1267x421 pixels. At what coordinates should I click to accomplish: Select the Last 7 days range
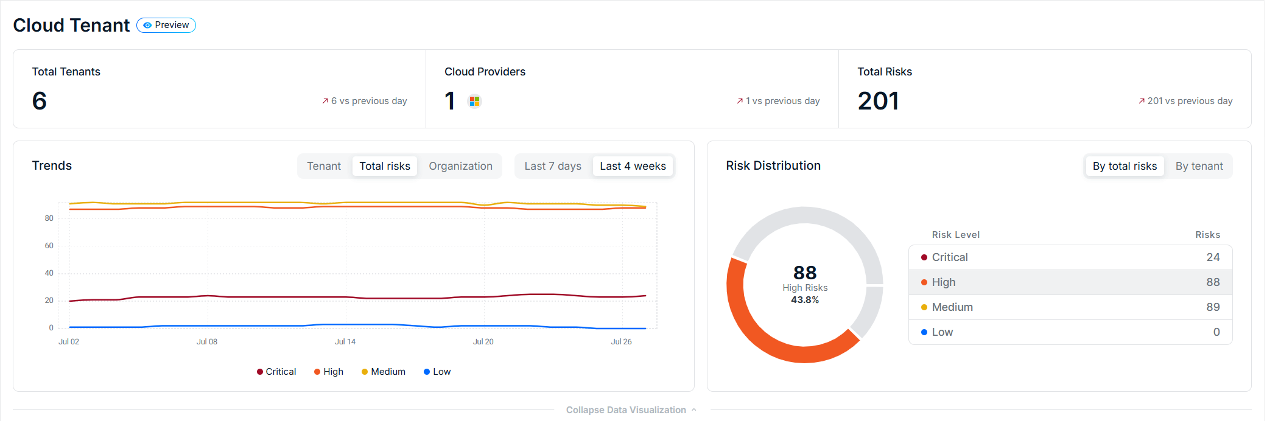[553, 166]
